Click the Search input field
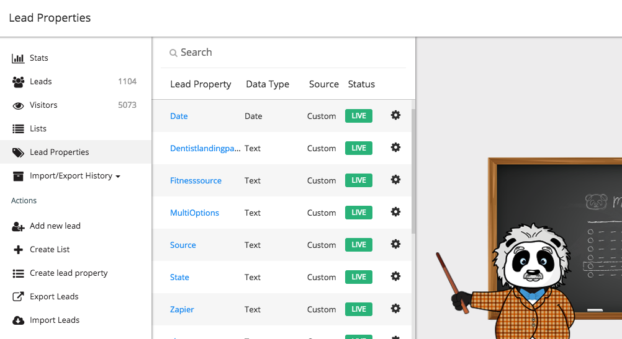 coord(283,53)
